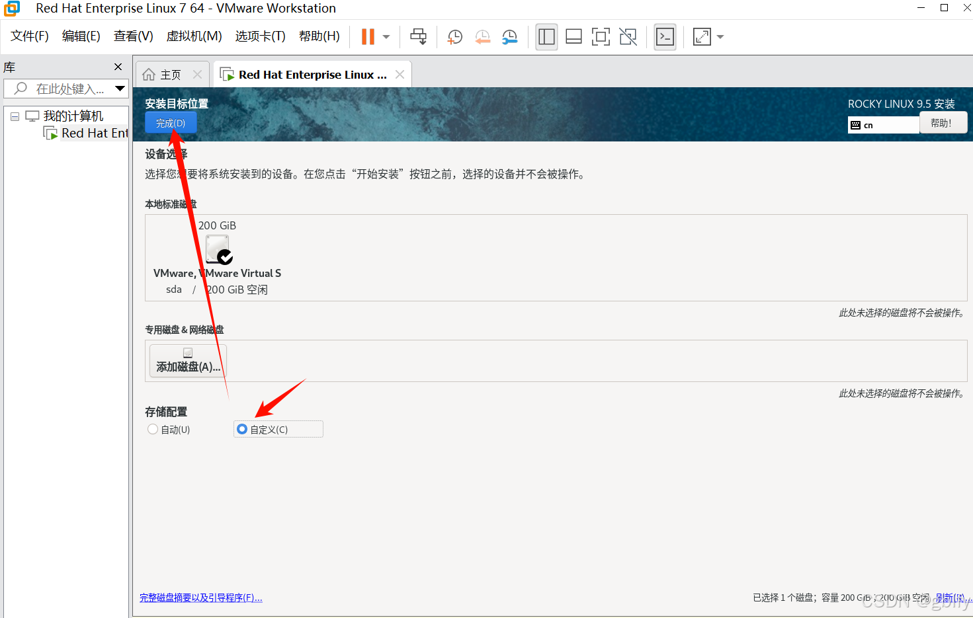Click the 完成(D) button
973x618 pixels.
coord(171,123)
